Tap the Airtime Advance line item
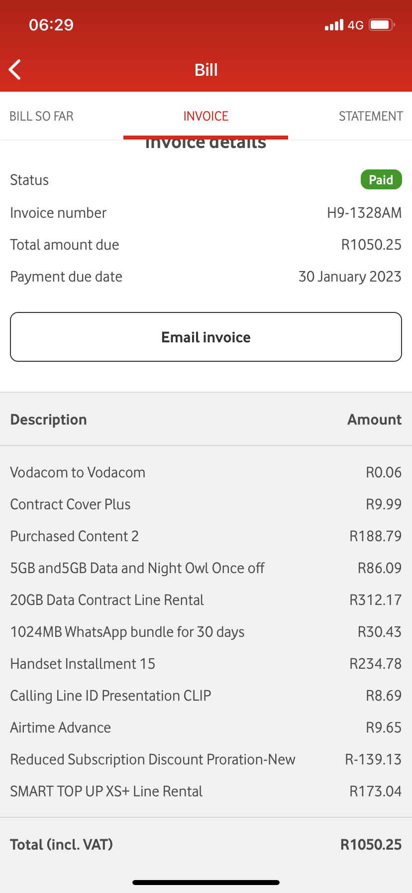 (x=61, y=728)
